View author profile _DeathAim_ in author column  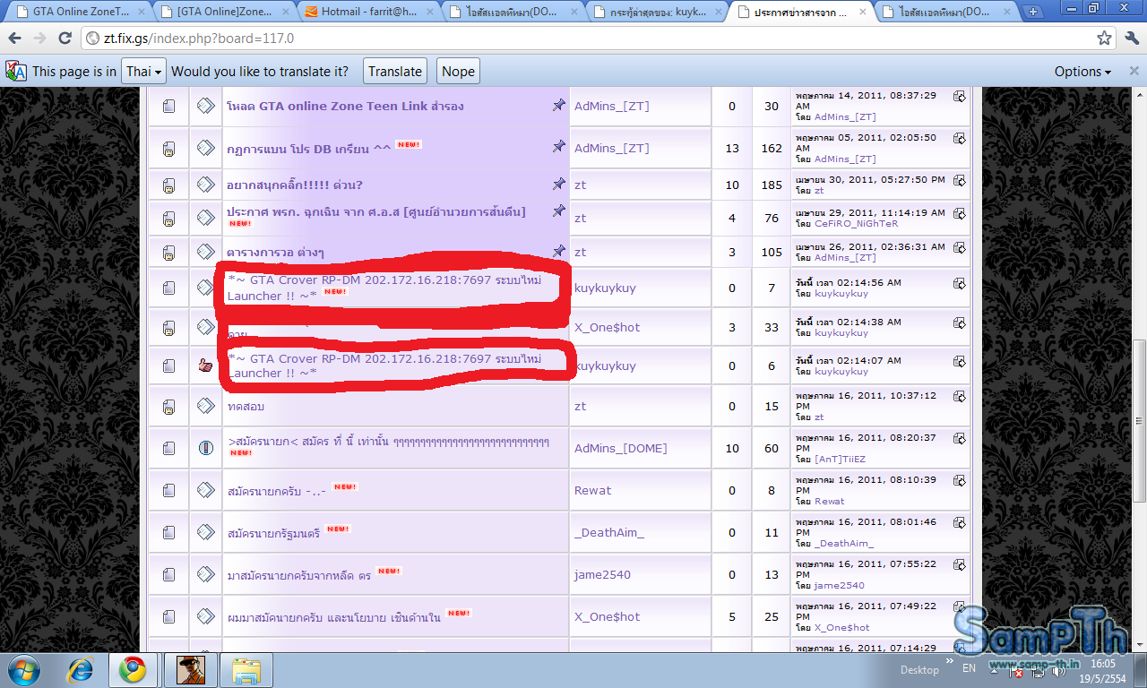click(609, 532)
